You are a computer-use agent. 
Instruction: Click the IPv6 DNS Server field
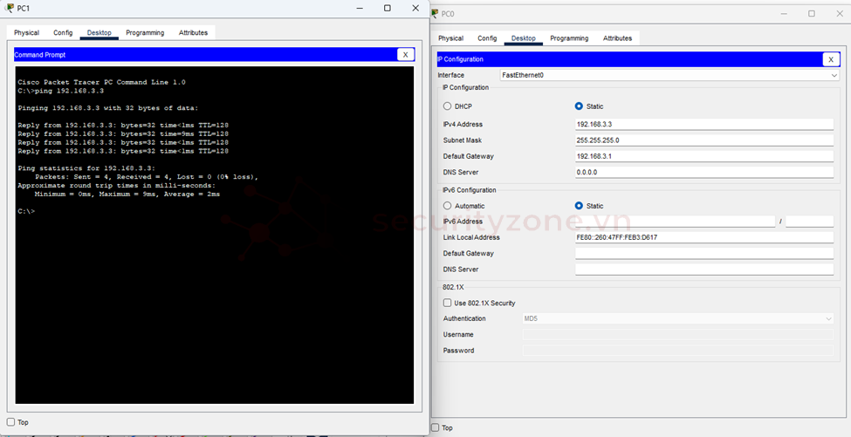(x=704, y=270)
